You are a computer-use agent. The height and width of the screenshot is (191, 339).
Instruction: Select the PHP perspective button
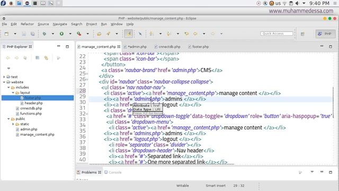[x=325, y=34]
